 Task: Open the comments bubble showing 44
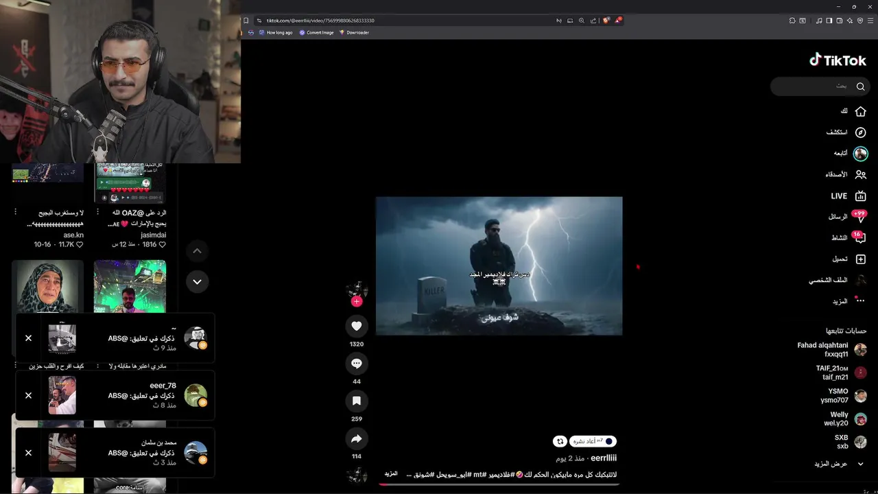pyautogui.click(x=356, y=364)
